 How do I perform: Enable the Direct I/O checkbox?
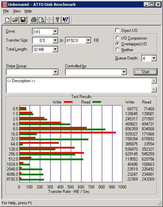[x=117, y=31]
